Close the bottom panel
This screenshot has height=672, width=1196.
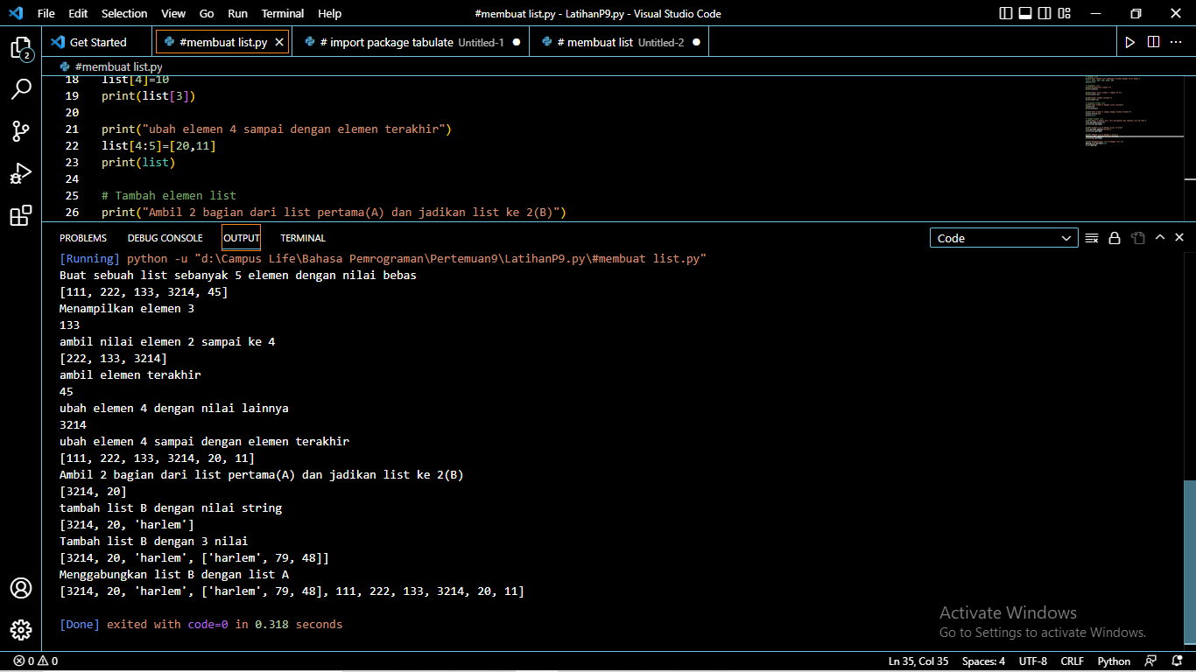coord(1179,238)
